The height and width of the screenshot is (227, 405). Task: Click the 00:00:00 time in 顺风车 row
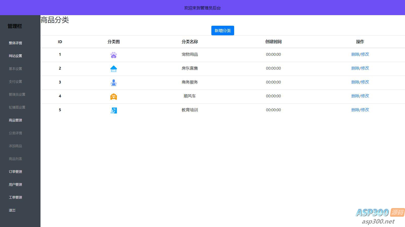click(273, 96)
